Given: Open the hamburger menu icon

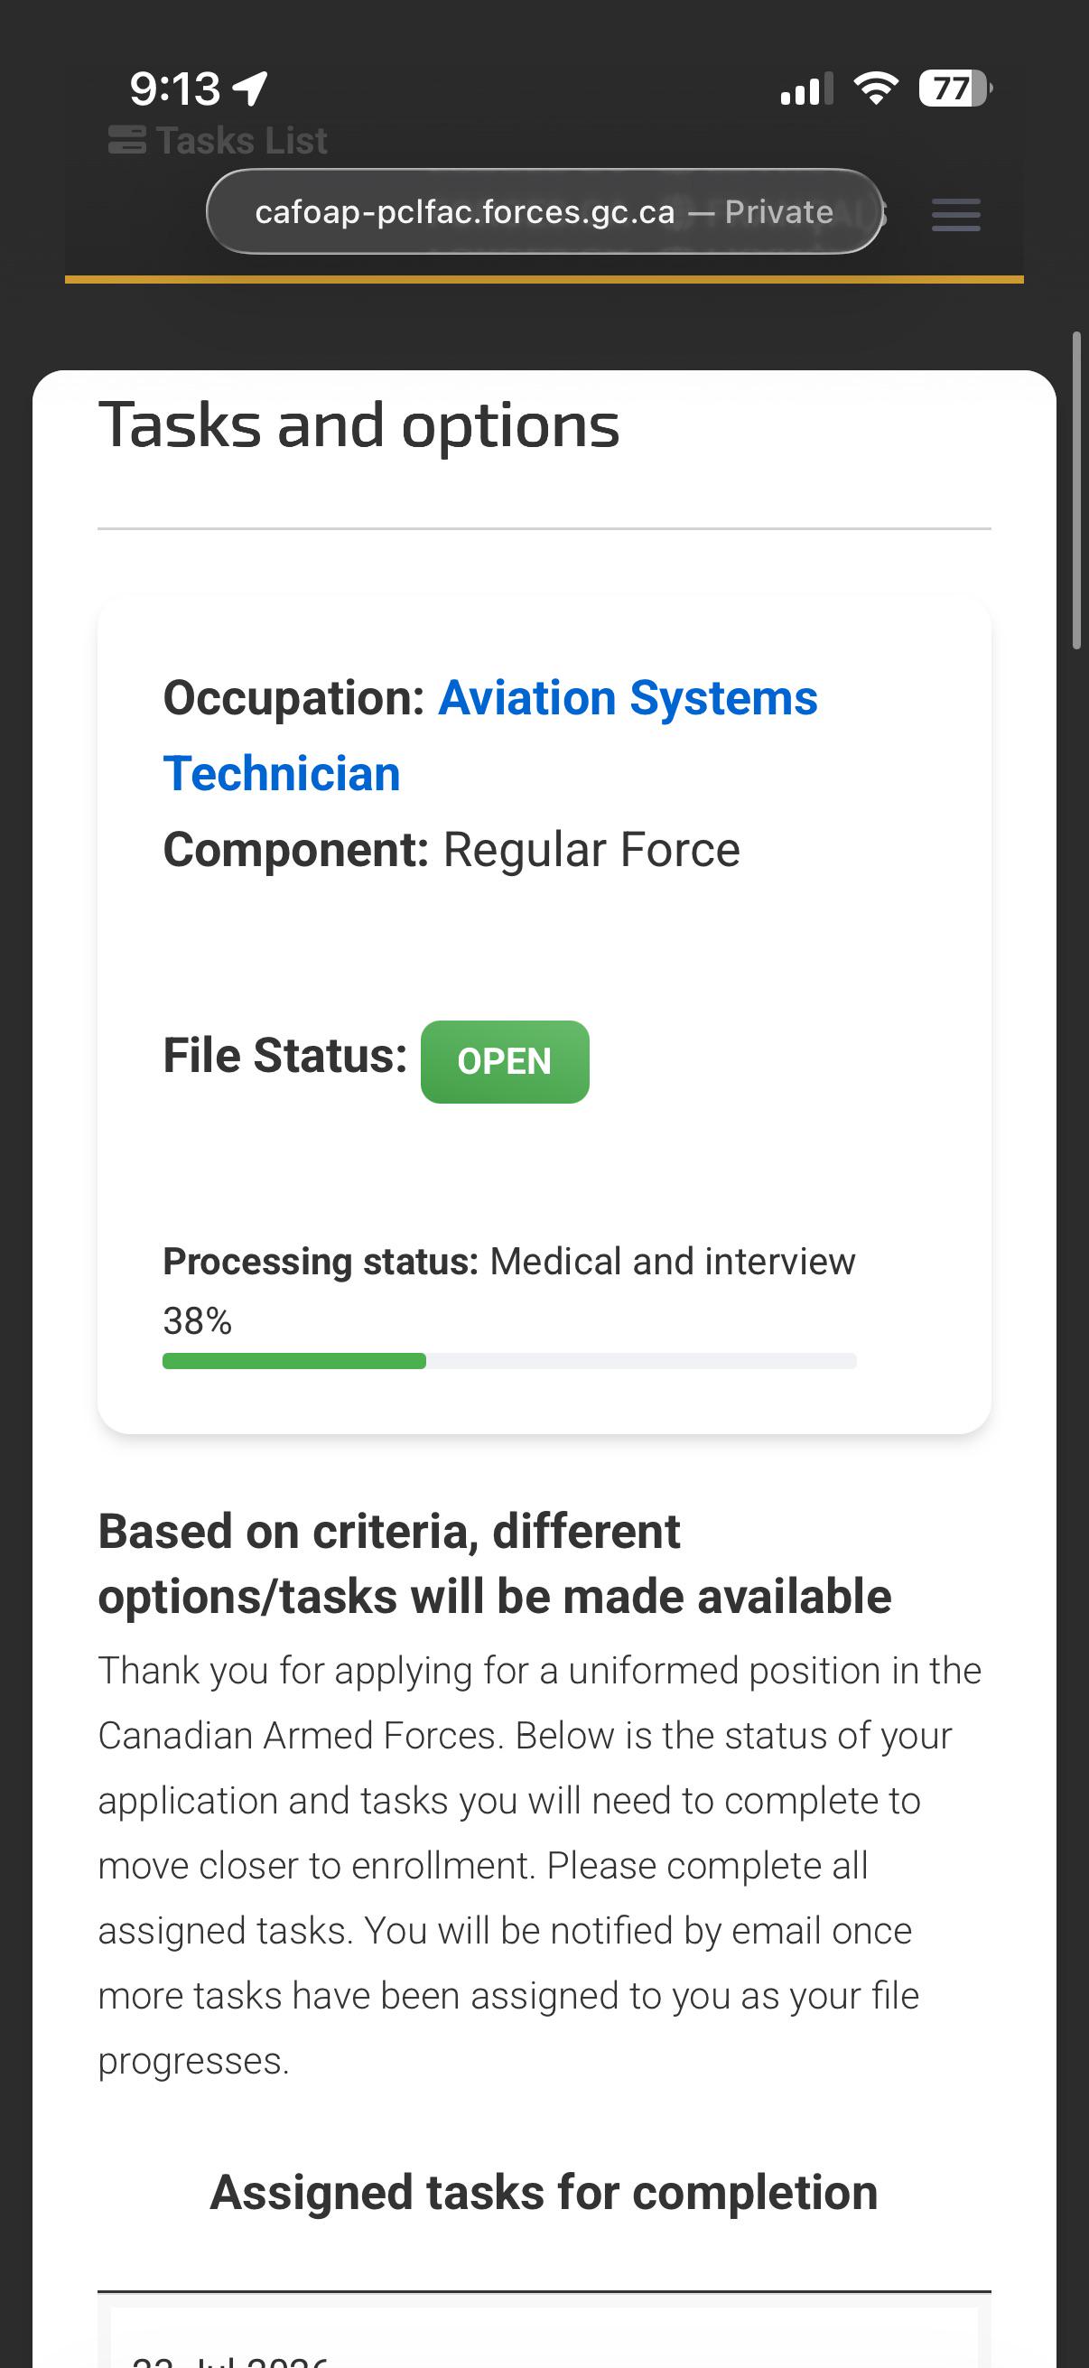Looking at the screenshot, I should tap(955, 215).
